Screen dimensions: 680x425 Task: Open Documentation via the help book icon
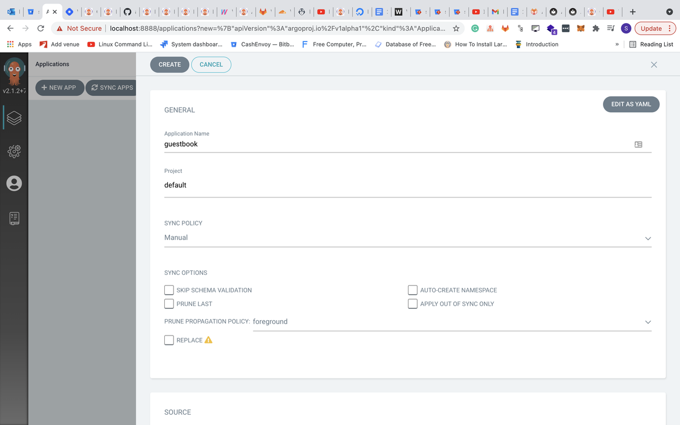coord(14,218)
